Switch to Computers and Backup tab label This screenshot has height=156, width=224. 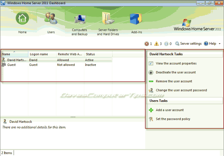[79, 32]
